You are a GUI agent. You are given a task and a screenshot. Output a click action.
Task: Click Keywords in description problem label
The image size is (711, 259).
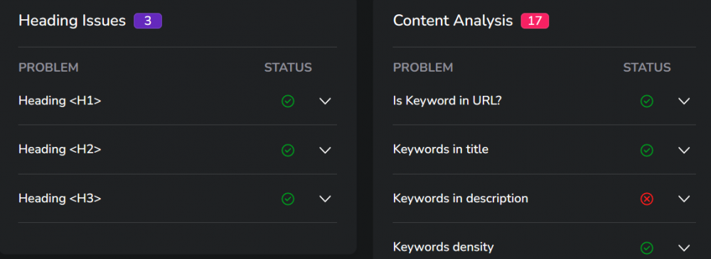click(461, 198)
